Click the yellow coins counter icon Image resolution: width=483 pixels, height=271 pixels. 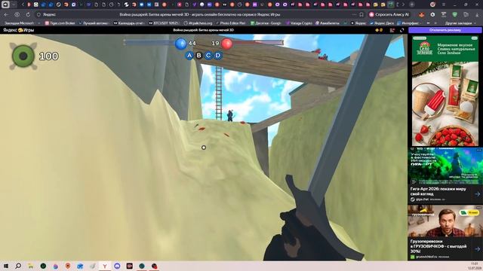[379, 30]
